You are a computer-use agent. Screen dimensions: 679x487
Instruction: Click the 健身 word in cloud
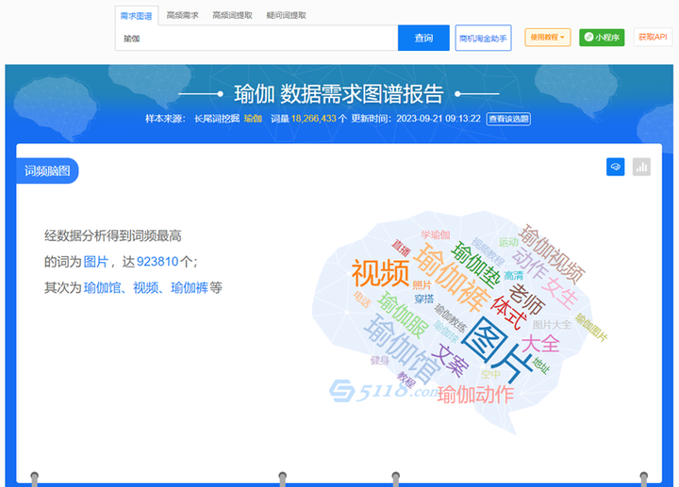[380, 360]
